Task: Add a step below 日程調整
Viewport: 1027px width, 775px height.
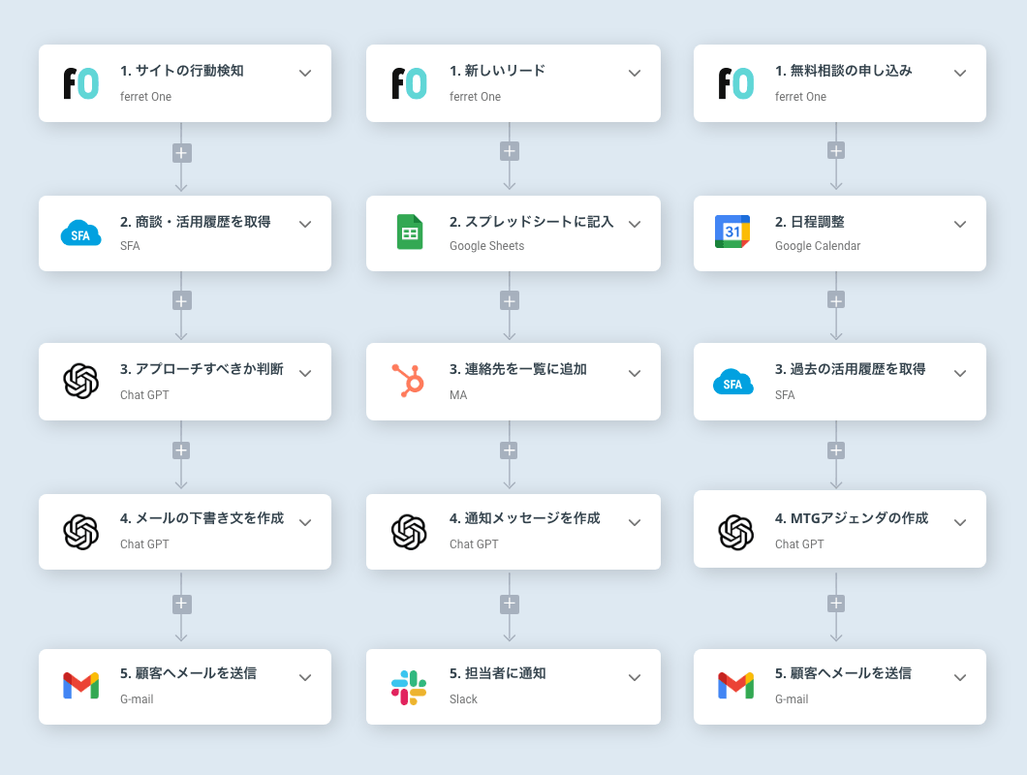Action: 836,299
